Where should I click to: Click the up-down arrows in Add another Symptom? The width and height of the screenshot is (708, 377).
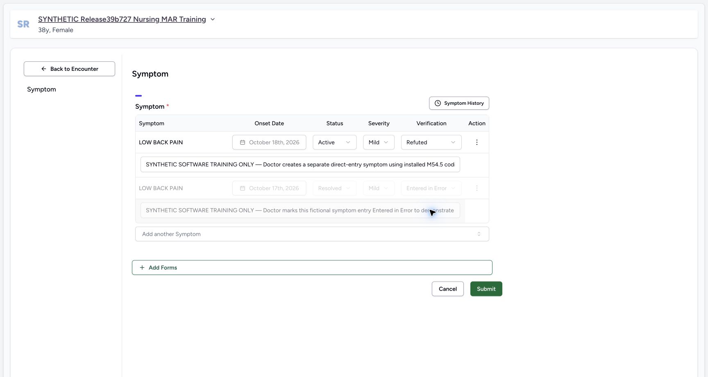click(479, 234)
